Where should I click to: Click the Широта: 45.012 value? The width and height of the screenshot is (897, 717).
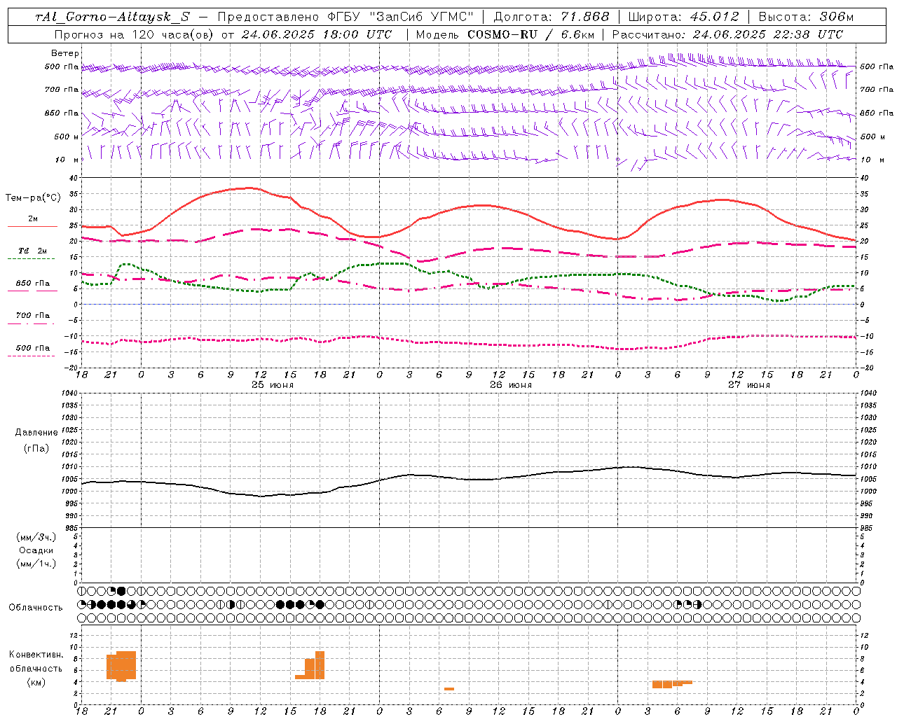pos(683,17)
